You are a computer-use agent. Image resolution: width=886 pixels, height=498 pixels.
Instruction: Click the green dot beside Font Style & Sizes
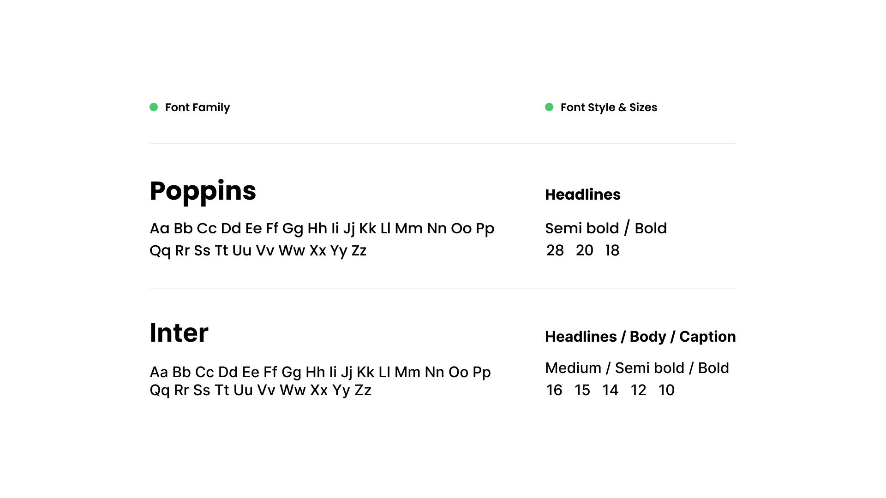[549, 107]
